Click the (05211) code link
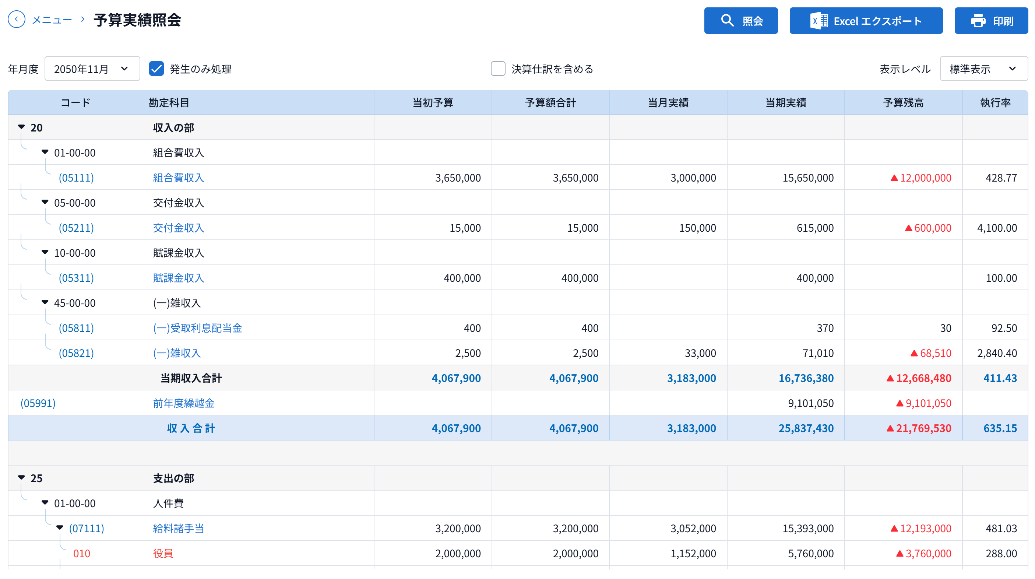The width and height of the screenshot is (1035, 579). click(x=76, y=228)
